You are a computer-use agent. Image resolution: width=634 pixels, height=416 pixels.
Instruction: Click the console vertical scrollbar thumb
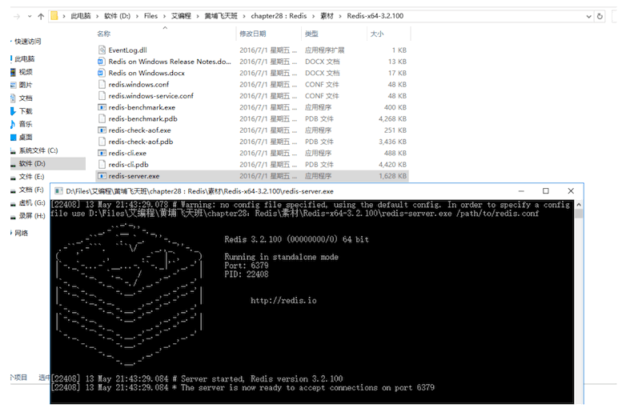tap(579, 214)
